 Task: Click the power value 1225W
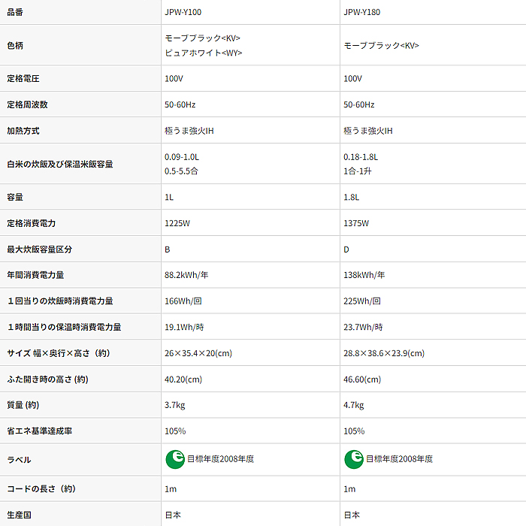[x=177, y=223]
